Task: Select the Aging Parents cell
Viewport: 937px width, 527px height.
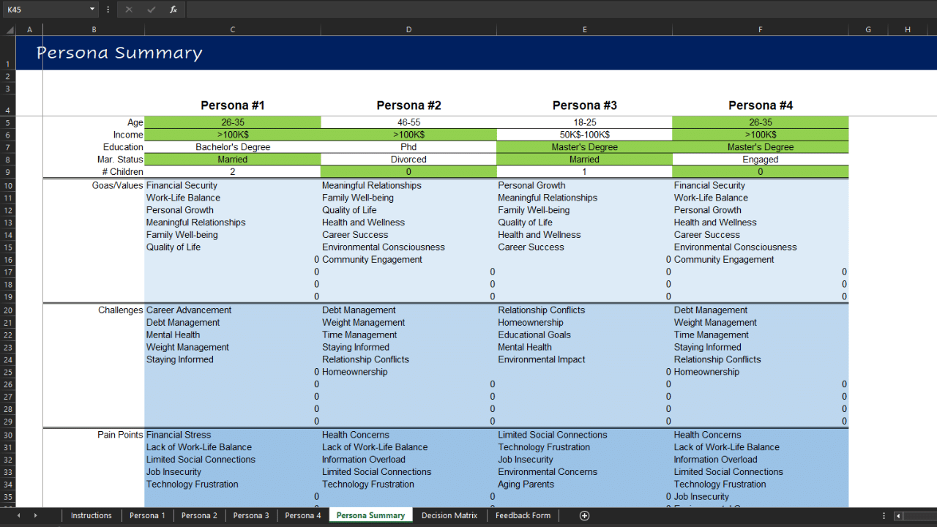Action: pos(584,485)
